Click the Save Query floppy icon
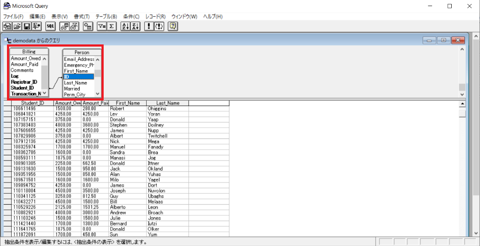480x246 pixels. pos(27,27)
